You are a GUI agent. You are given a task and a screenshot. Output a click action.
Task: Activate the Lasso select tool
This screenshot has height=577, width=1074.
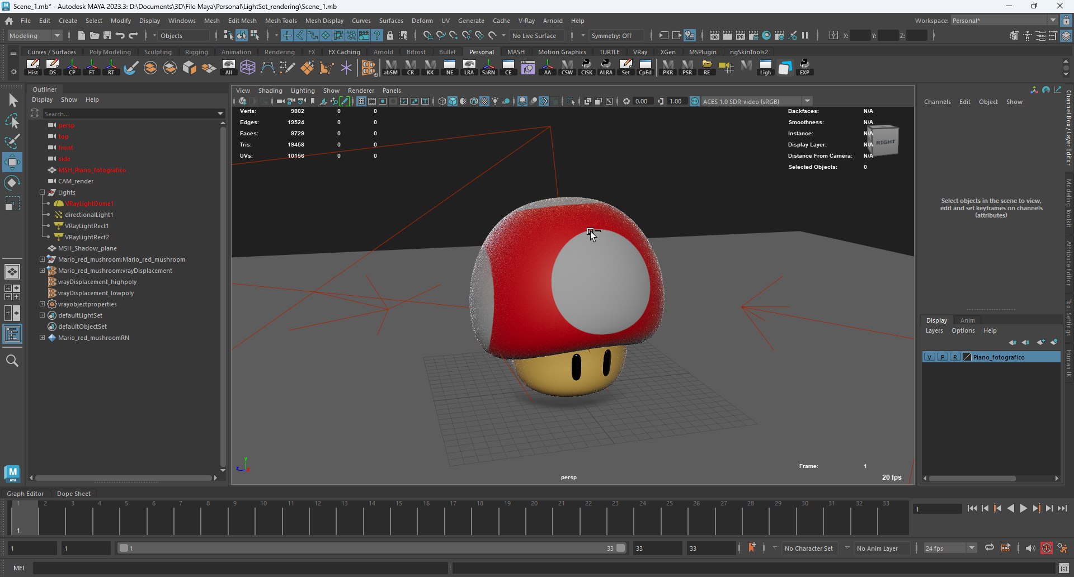tap(12, 121)
